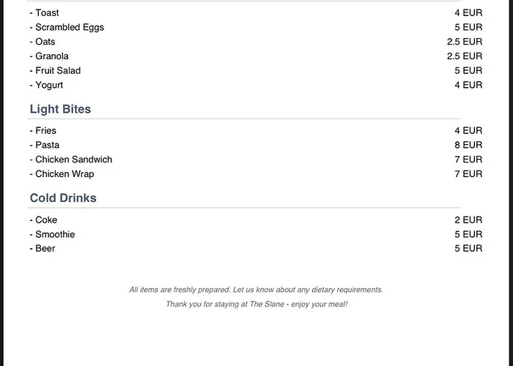Click the 2 EUR price for Coke
The height and width of the screenshot is (366, 513).
click(468, 220)
